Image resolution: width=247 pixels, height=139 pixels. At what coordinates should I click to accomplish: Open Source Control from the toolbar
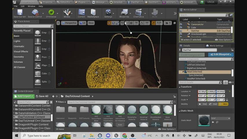point(35,13)
